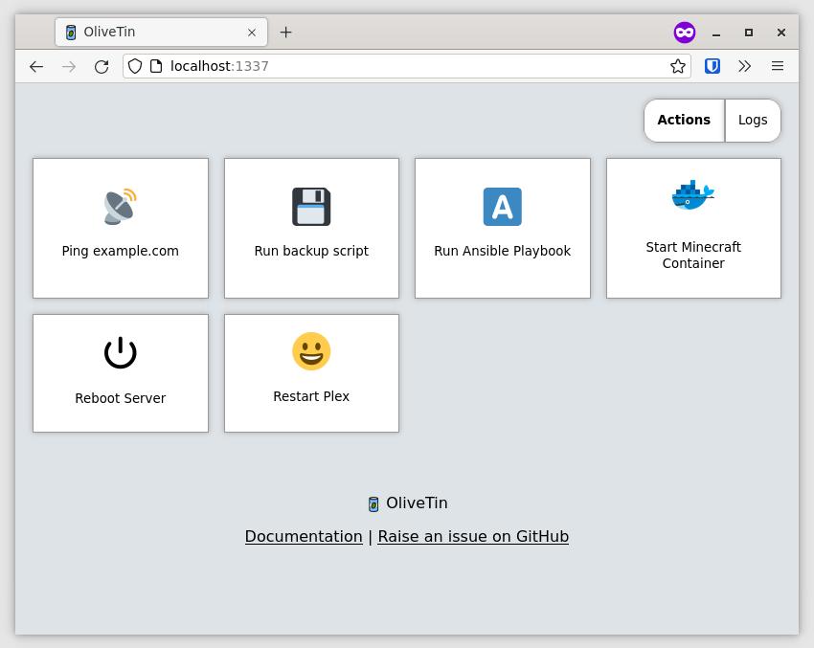Open Raise an issue on GitHub link
The width and height of the screenshot is (814, 648).
point(473,536)
